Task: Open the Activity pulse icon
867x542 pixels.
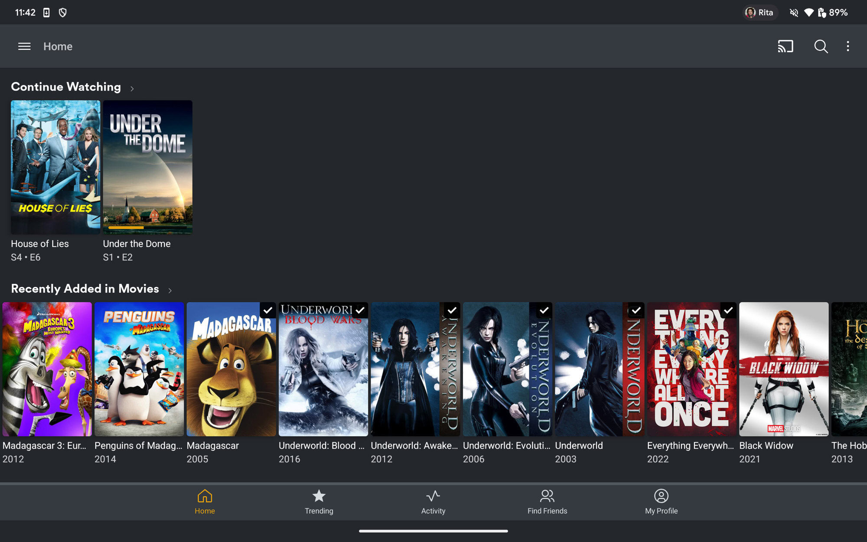Action: (433, 496)
